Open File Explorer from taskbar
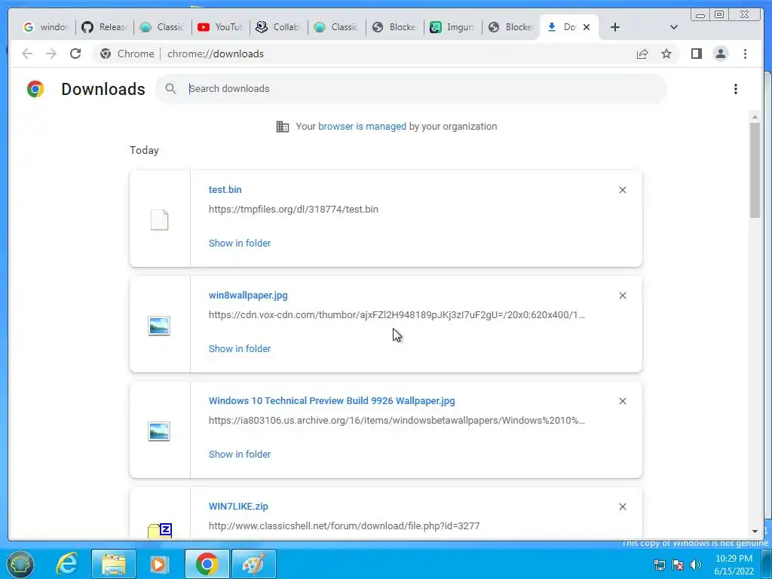Image resolution: width=772 pixels, height=579 pixels. coord(113,564)
